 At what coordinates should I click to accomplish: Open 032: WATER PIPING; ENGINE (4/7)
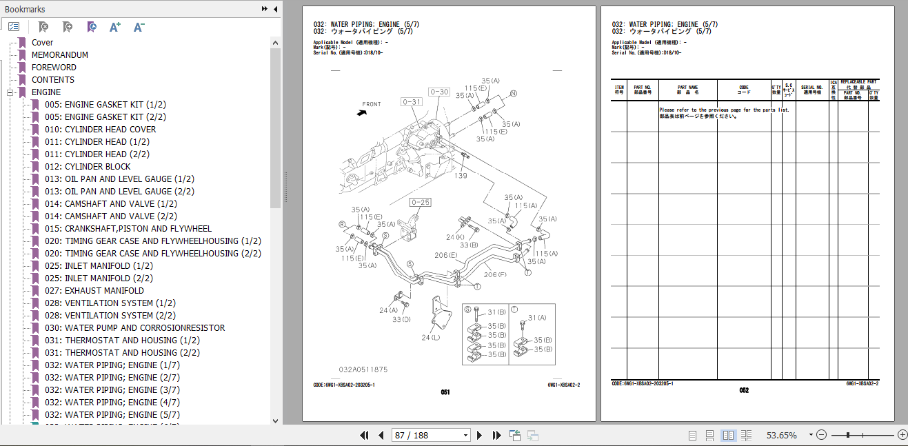[x=112, y=403]
